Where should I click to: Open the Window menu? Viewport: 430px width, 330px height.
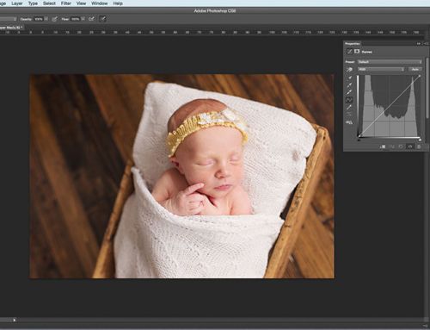tap(99, 3)
